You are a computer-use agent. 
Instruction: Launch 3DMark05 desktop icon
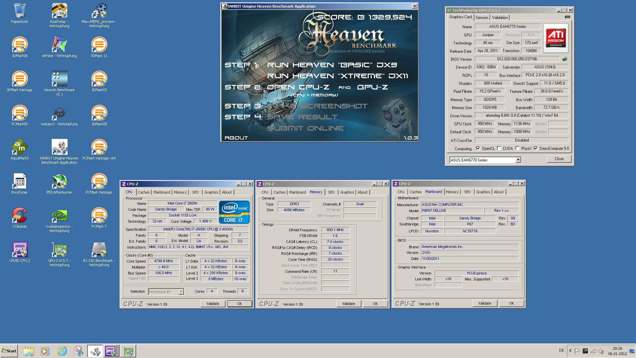pyautogui.click(x=99, y=116)
